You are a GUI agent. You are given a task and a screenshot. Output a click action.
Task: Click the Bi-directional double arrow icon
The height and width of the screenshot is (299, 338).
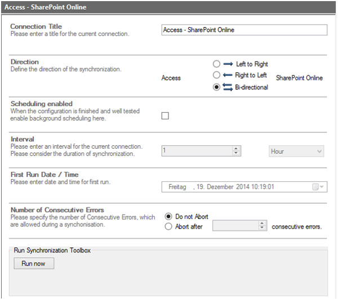(x=228, y=87)
